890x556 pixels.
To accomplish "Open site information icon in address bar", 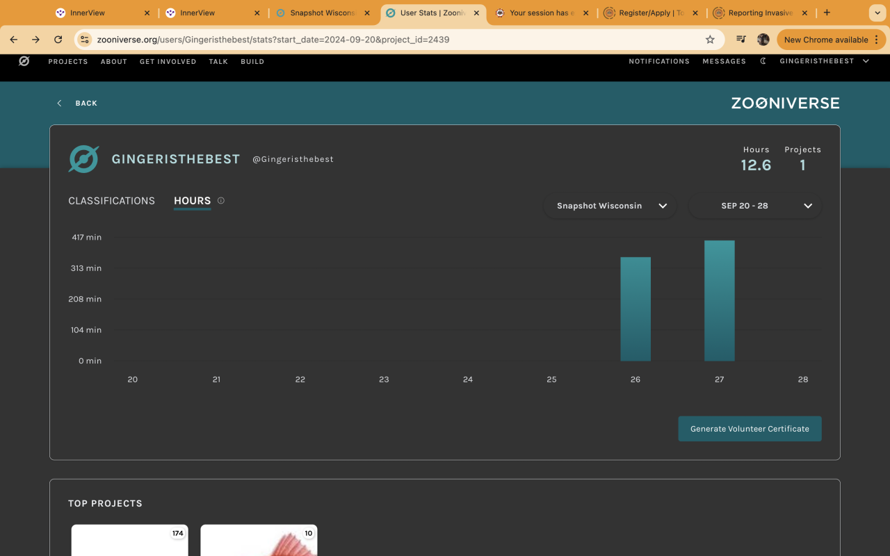I will coord(84,40).
